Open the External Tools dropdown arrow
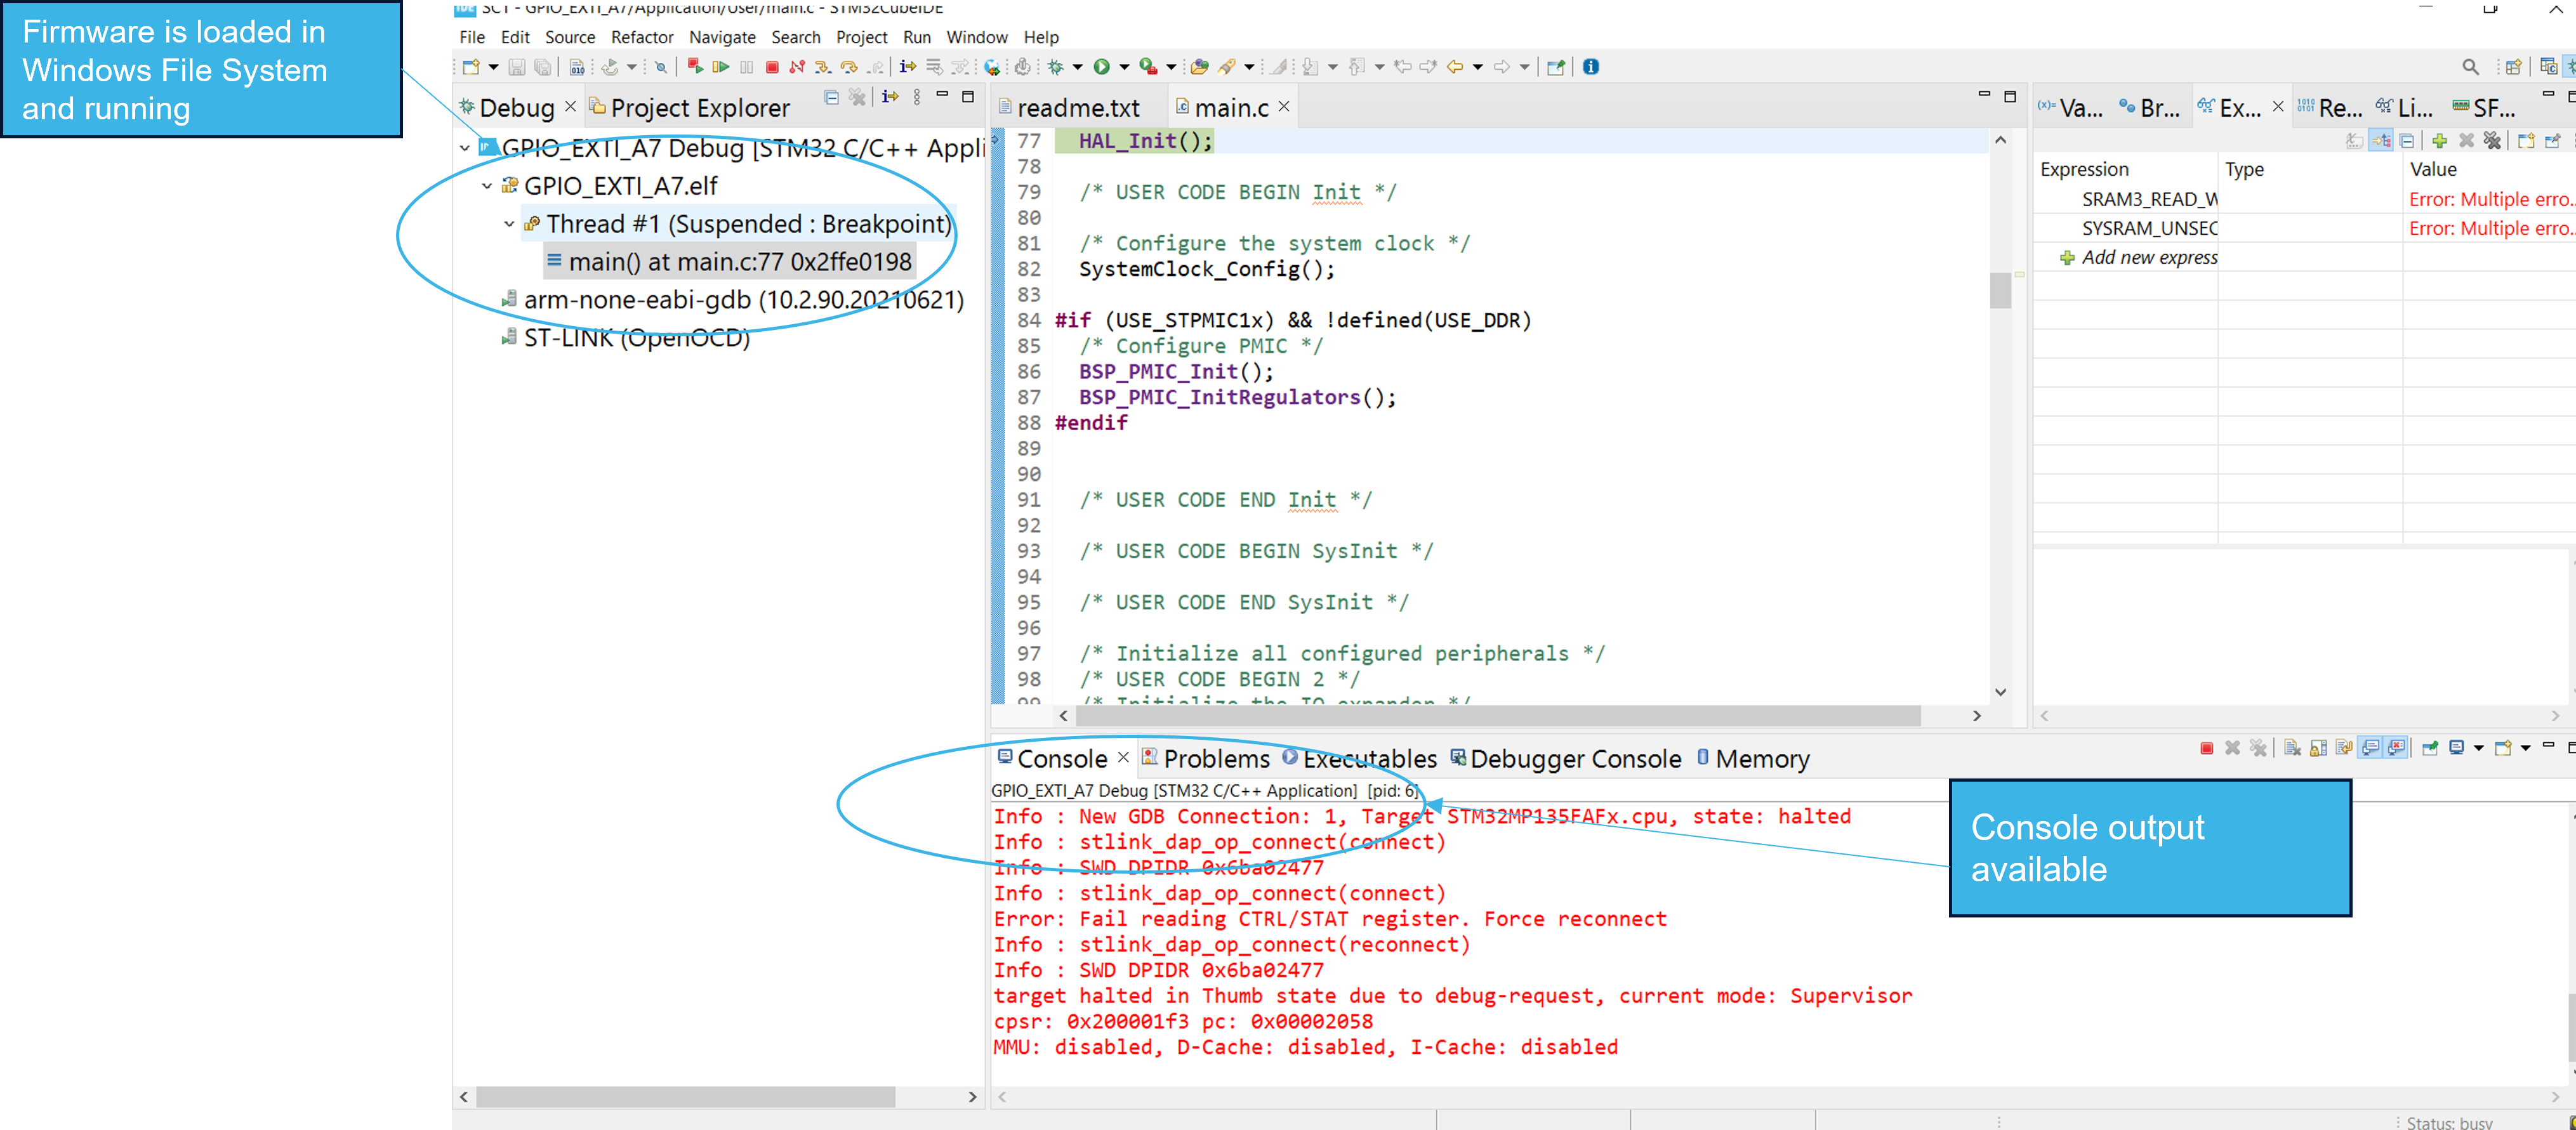The height and width of the screenshot is (1130, 2576). pyautogui.click(x=1171, y=67)
